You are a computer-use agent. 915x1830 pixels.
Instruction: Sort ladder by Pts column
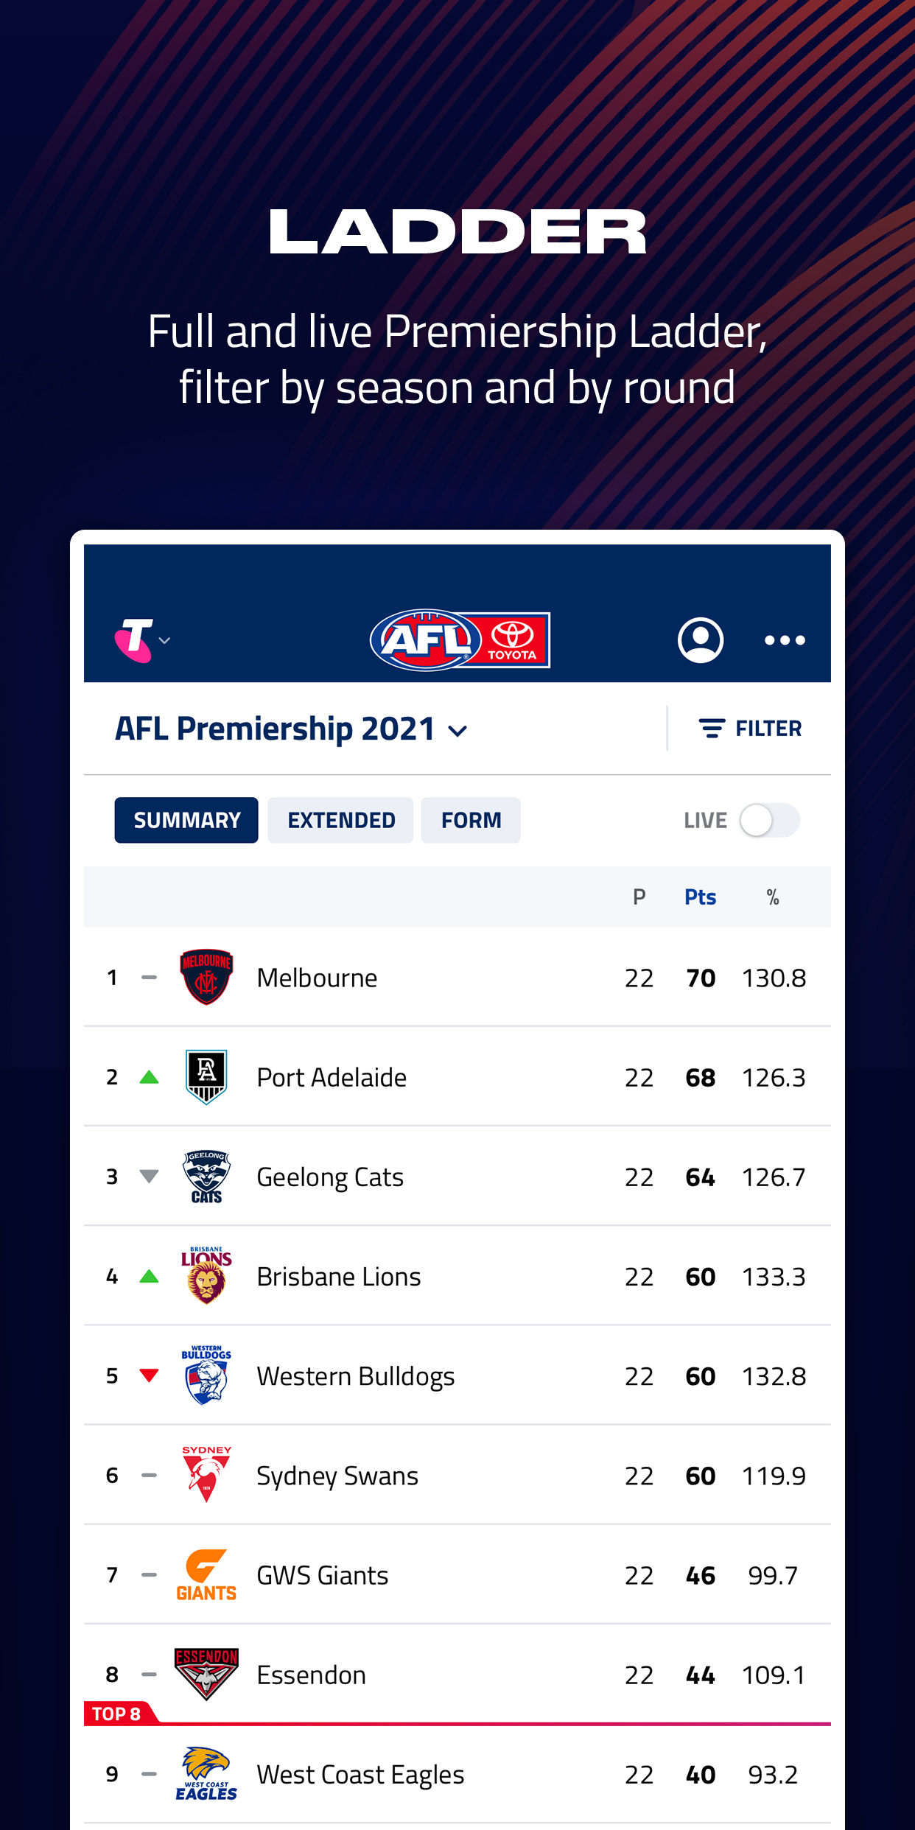(x=700, y=897)
